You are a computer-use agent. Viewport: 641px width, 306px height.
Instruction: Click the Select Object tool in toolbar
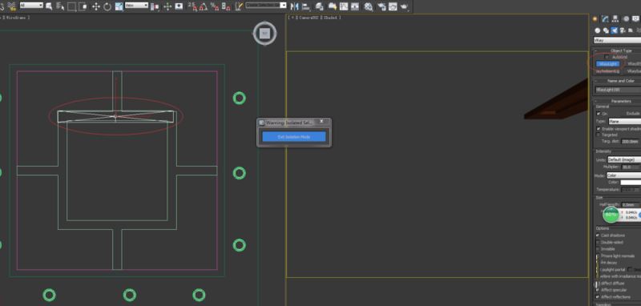click(49, 6)
